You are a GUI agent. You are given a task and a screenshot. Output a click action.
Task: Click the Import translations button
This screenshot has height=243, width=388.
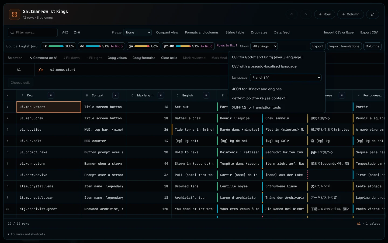pos(344,46)
